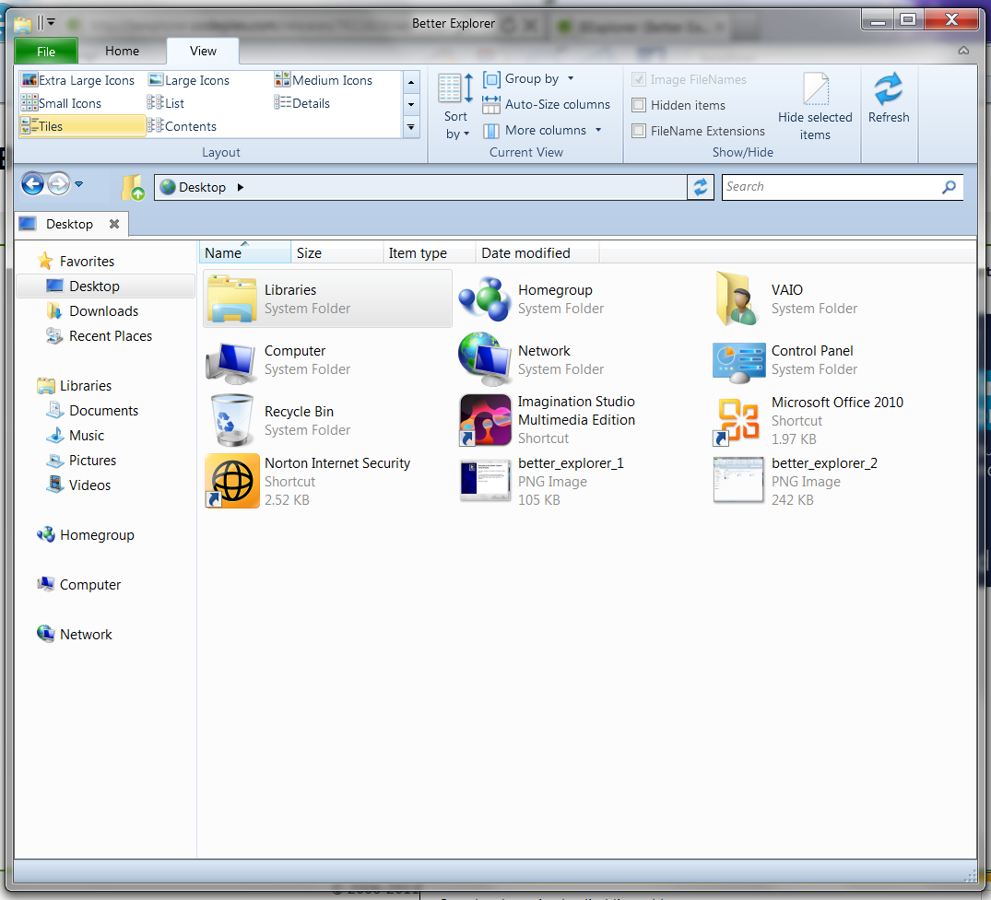The width and height of the screenshot is (991, 900).
Task: Expand the layout gallery fully
Action: pyautogui.click(x=411, y=127)
